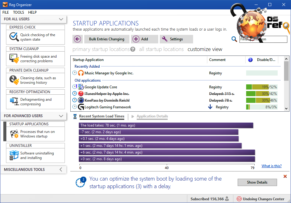Select the 'Delayed: 78 s.' comment of KeePass
Screen dimensions: 291x203
coord(221,100)
